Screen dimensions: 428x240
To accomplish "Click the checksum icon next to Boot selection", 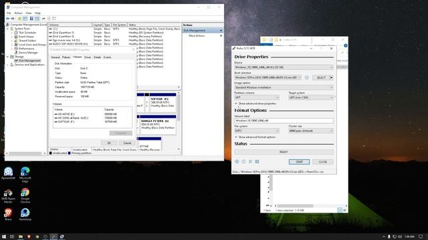I will click(307, 77).
